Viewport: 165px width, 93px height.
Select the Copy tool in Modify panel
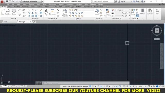[x=29, y=13]
